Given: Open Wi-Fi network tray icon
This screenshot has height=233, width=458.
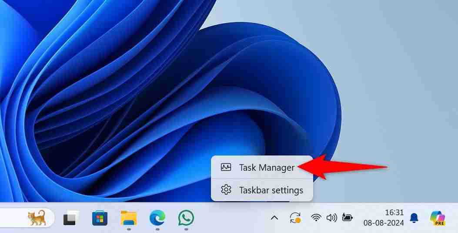Looking at the screenshot, I should (316, 218).
